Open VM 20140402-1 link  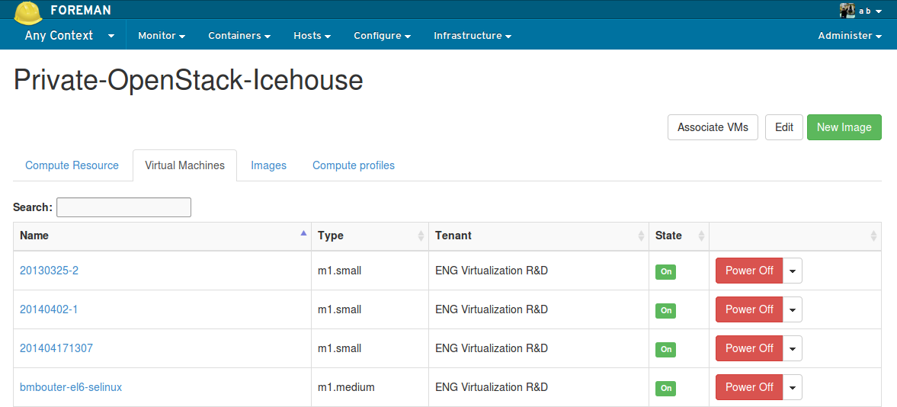(x=49, y=309)
